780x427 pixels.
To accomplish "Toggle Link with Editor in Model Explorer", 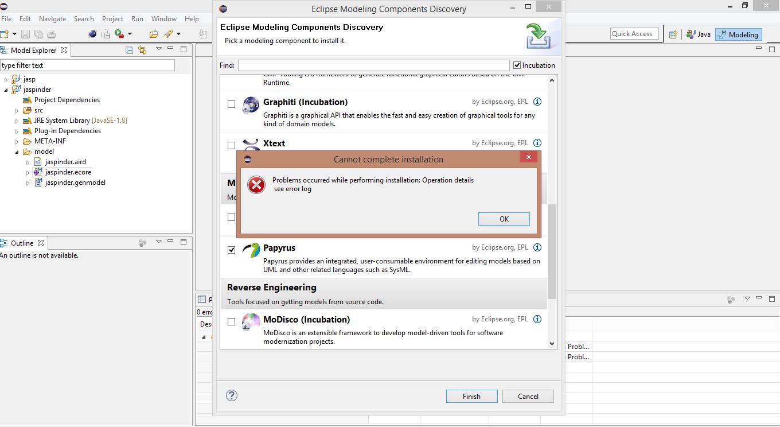I will pos(142,50).
